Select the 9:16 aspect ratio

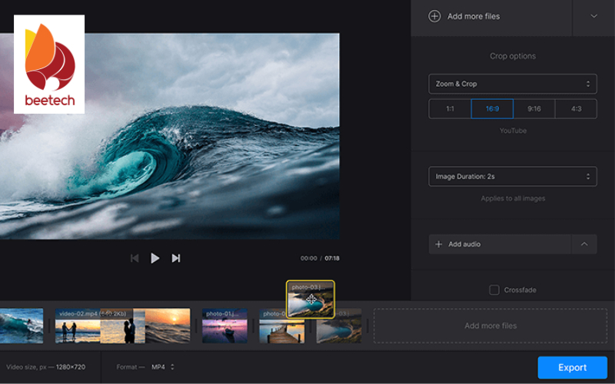(x=534, y=109)
